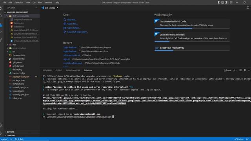This screenshot has width=251, height=141.
Task: Toggle the Secondary Side Bar layout icon
Action: tap(226, 2)
